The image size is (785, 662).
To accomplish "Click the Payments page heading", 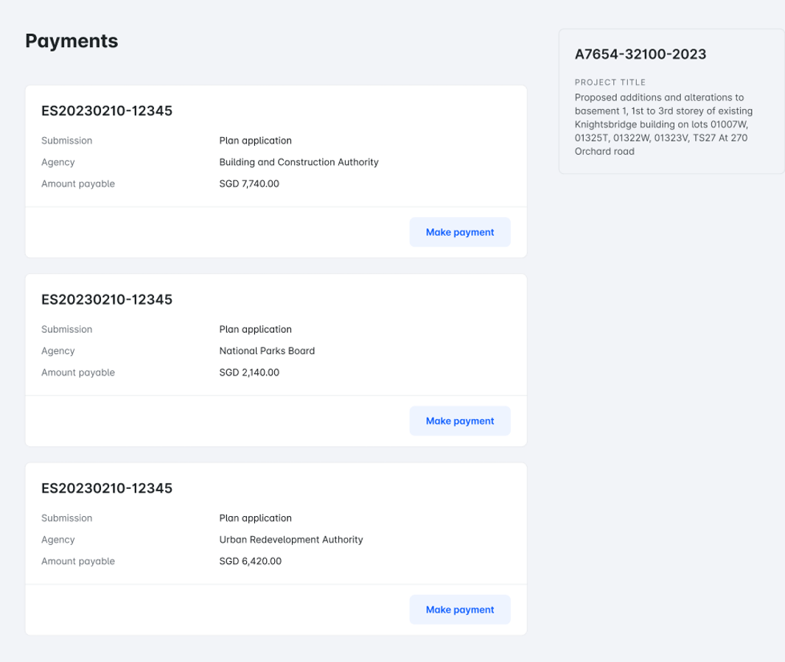I will click(71, 41).
